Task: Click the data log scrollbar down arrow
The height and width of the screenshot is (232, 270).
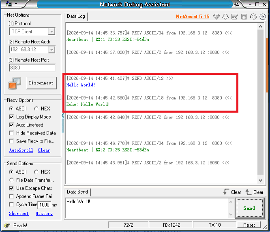Action: click(260, 180)
